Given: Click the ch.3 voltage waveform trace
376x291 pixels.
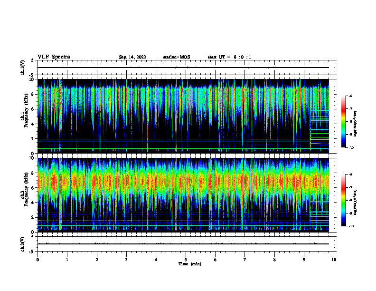Looking at the screenshot, I should (x=183, y=244).
